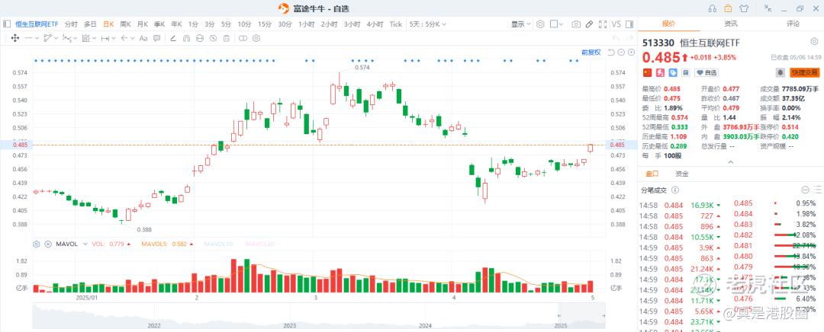Open the skin theme shirt icon

tap(742, 8)
